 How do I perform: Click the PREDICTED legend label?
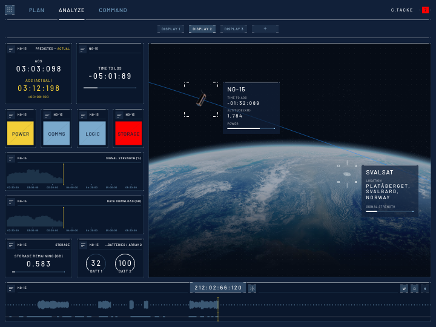point(44,48)
